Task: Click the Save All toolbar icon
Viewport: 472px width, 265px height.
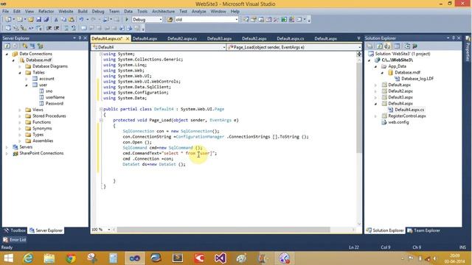Action: 46,20
